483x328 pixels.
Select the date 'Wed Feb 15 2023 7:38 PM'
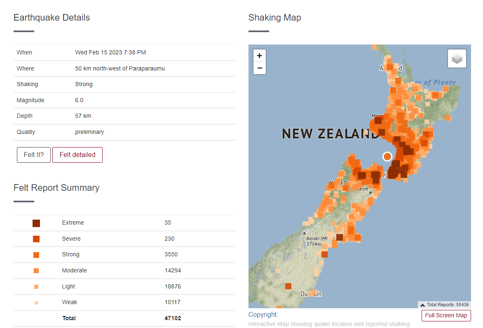[x=110, y=52]
